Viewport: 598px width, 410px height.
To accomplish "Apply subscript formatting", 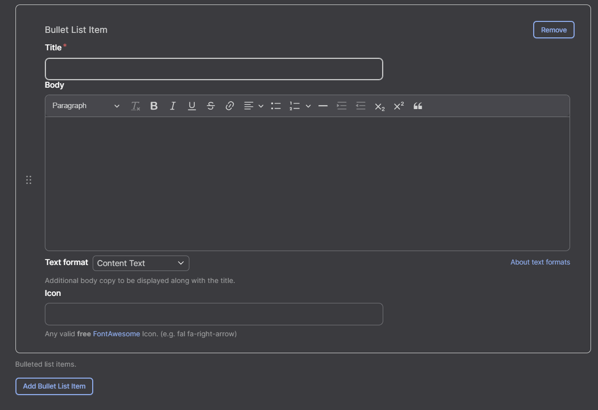I will pyautogui.click(x=380, y=106).
